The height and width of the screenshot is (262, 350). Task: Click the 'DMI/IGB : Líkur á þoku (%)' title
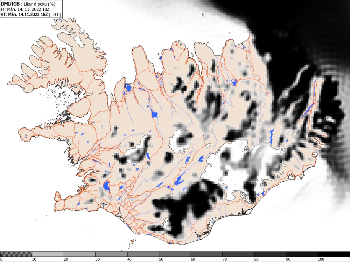coord(28,4)
